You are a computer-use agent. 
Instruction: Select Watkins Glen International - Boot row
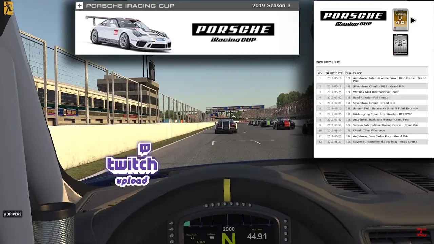click(372, 92)
